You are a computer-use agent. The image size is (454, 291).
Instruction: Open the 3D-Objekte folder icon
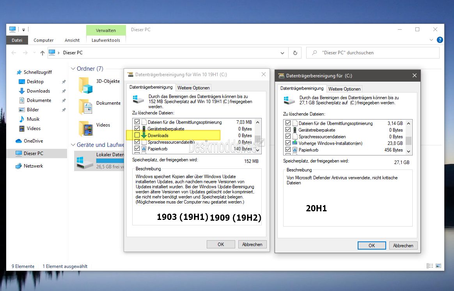[85, 85]
